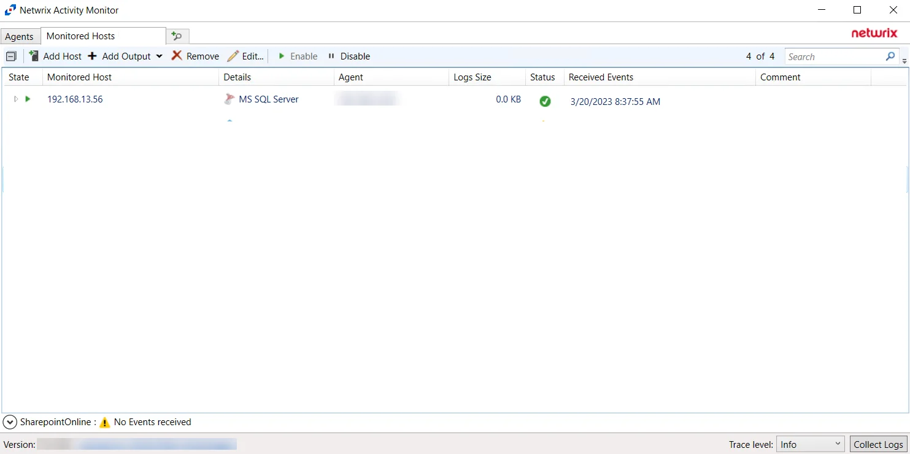Sort by Comment column header
The height and width of the screenshot is (454, 910).
tap(813, 77)
